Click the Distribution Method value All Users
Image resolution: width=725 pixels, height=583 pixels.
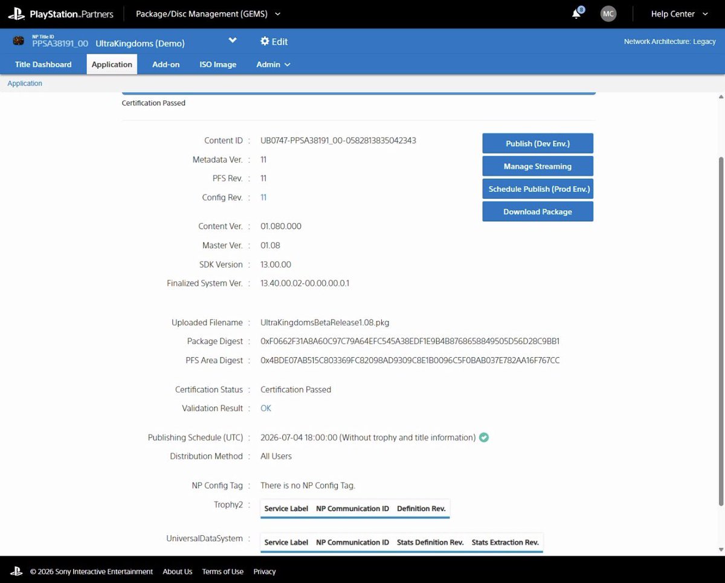pos(276,456)
